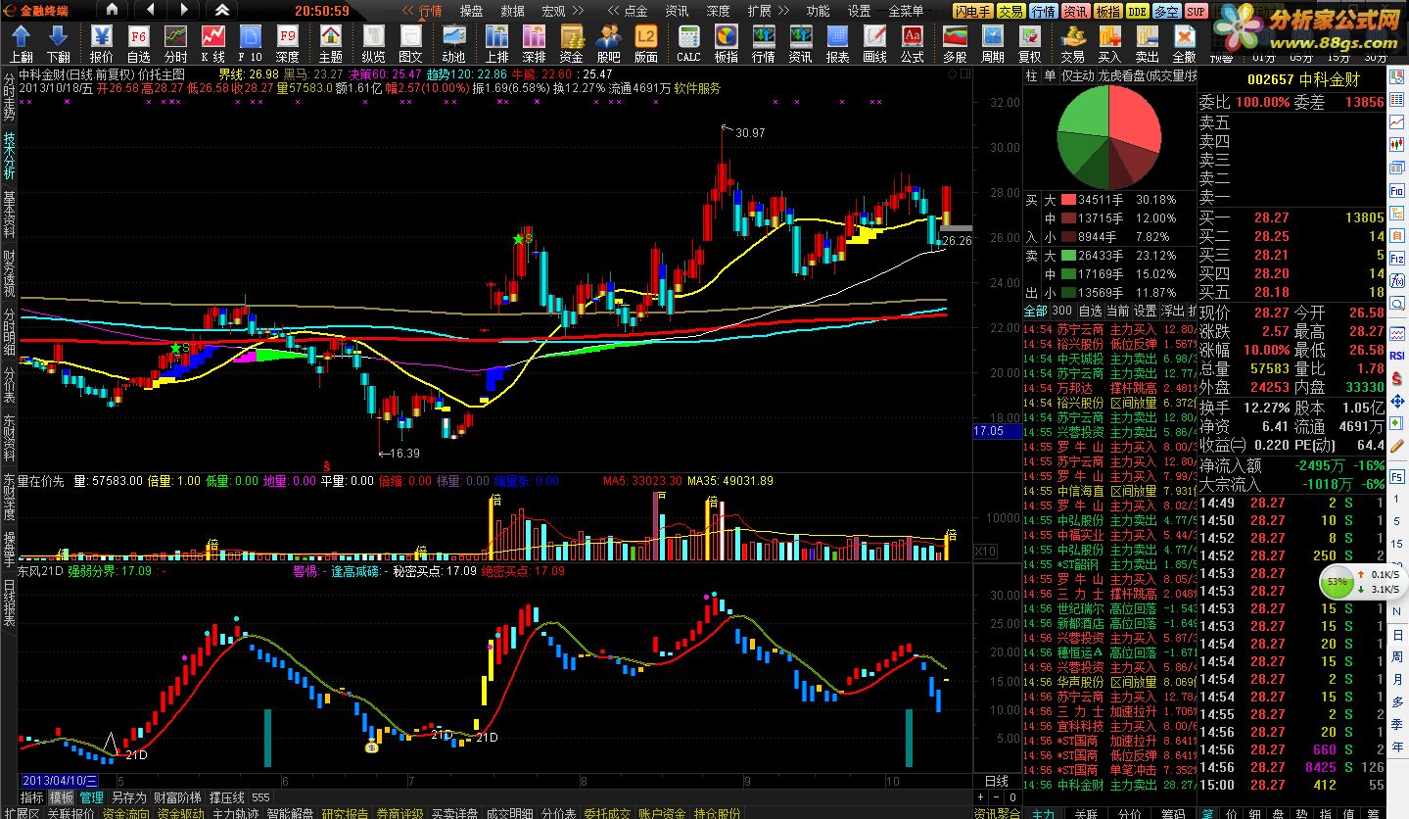Image resolution: width=1409 pixels, height=819 pixels.
Task: Click the forward arrow navigation button
Action: coord(185,10)
